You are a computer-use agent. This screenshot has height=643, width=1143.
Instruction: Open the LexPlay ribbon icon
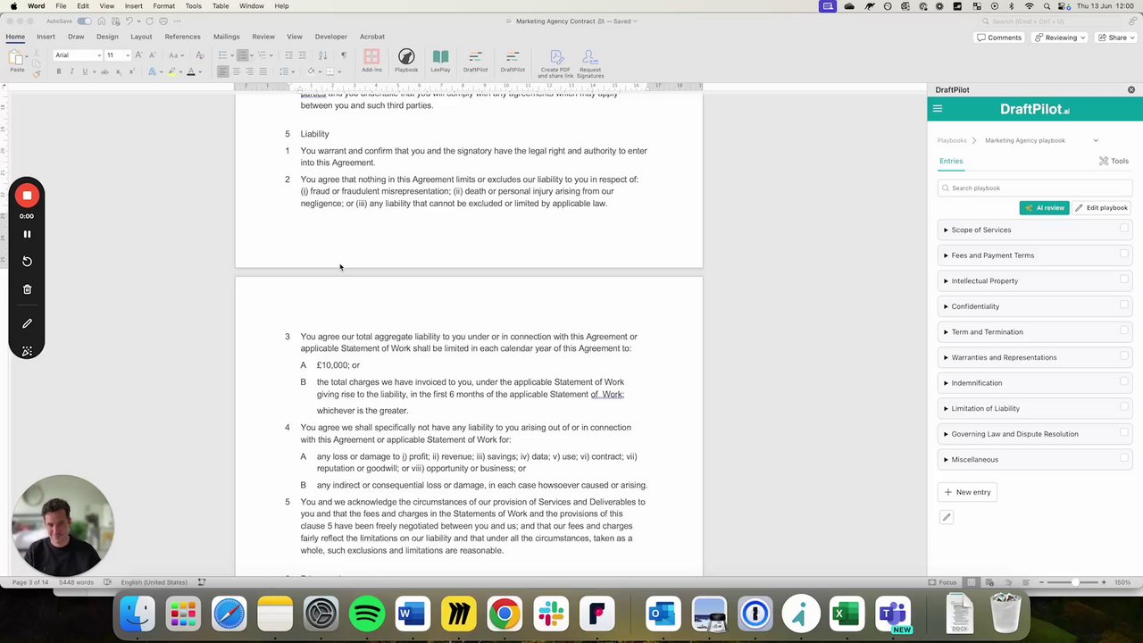440,60
